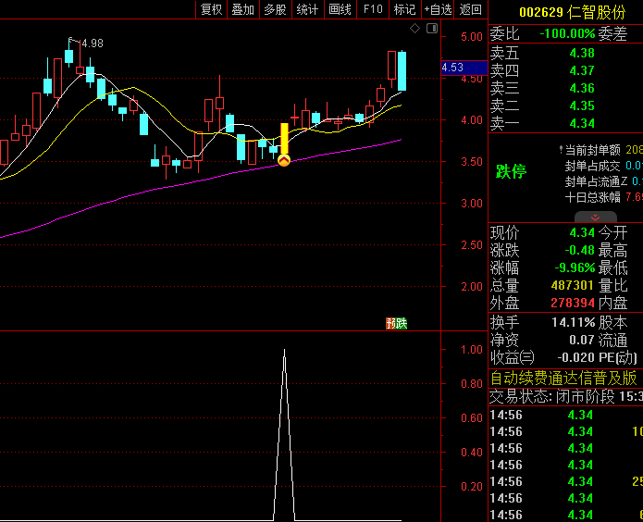Click 涨跌 value -0.48
This screenshot has width=643, height=522.
[x=579, y=250]
